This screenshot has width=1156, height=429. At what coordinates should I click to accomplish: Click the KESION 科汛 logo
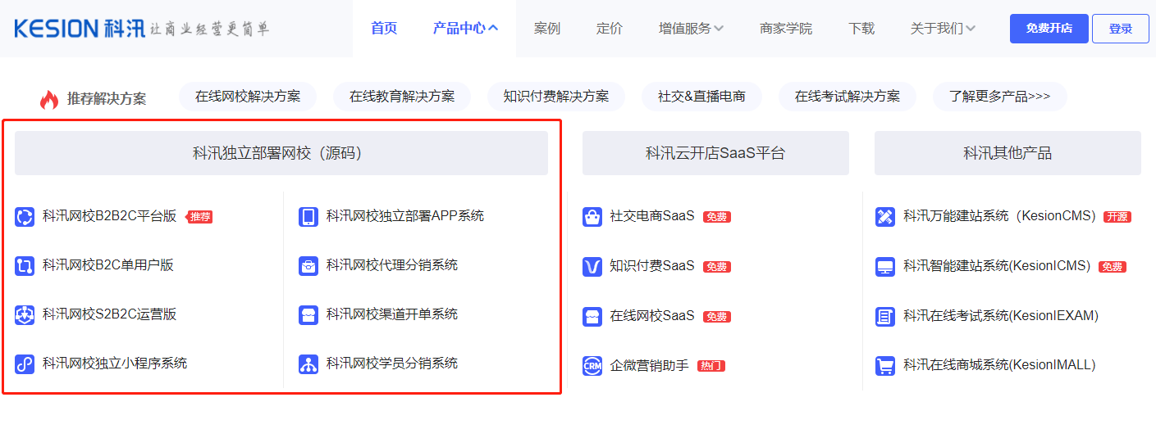coord(80,29)
